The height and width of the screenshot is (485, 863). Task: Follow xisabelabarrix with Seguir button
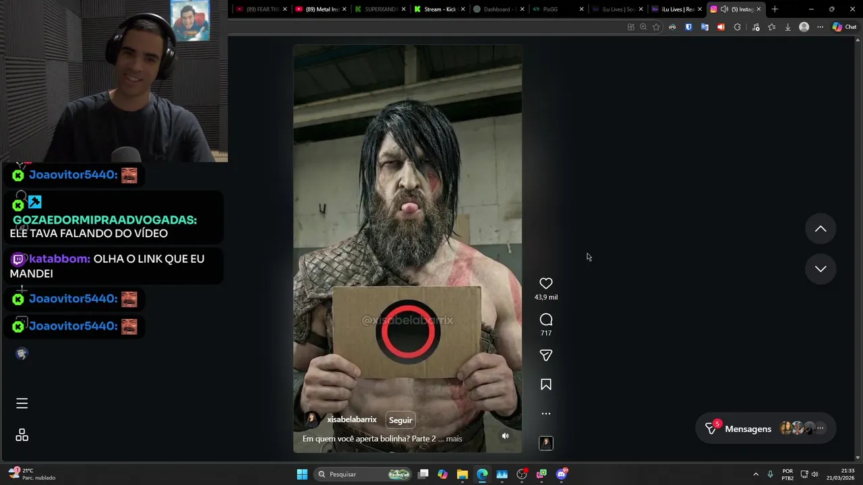click(400, 420)
